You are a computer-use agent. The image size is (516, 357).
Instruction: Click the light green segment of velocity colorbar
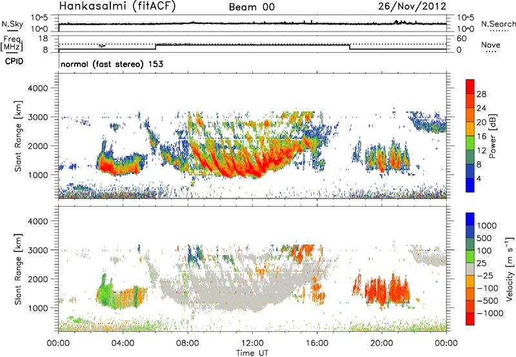[470, 256]
